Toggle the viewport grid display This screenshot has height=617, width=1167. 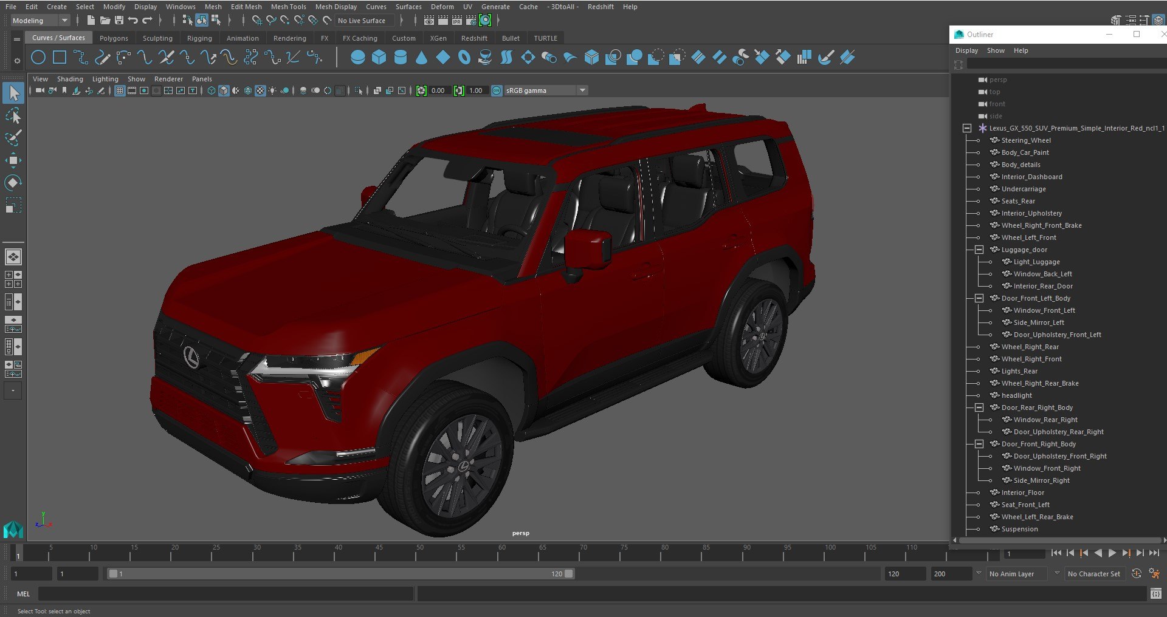coord(120,90)
